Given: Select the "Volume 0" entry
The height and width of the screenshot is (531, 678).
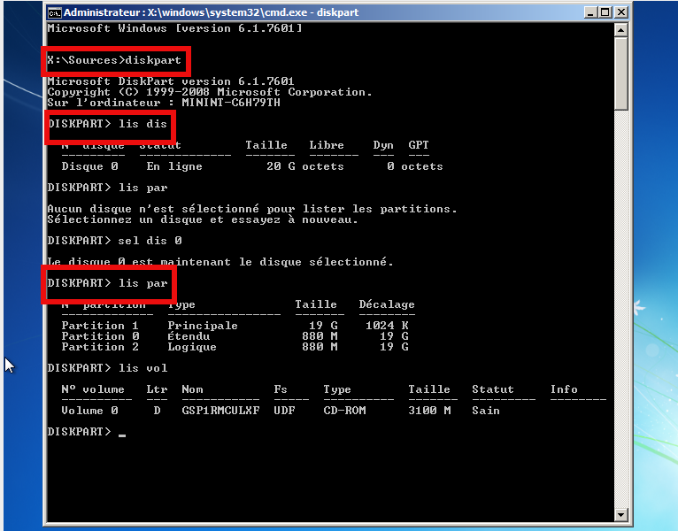Looking at the screenshot, I should [89, 411].
